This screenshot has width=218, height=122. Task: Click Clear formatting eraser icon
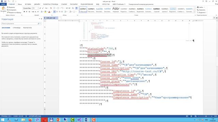click(x=51, y=8)
